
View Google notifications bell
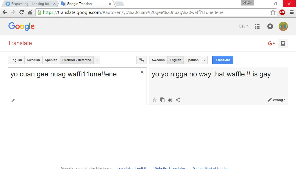pyautogui.click(x=270, y=26)
